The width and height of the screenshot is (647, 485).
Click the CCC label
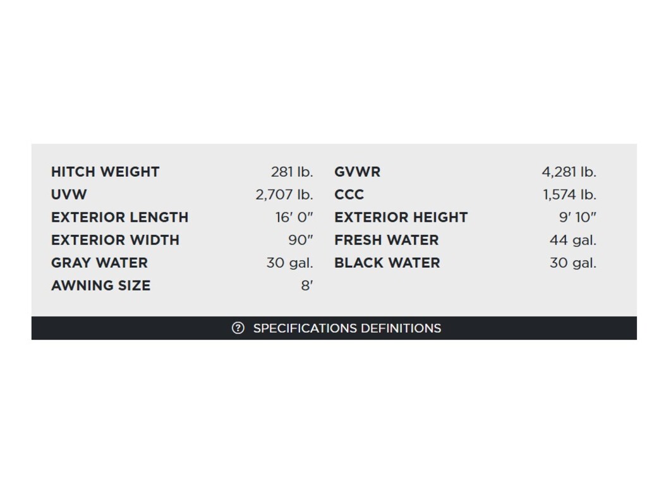pyautogui.click(x=349, y=195)
